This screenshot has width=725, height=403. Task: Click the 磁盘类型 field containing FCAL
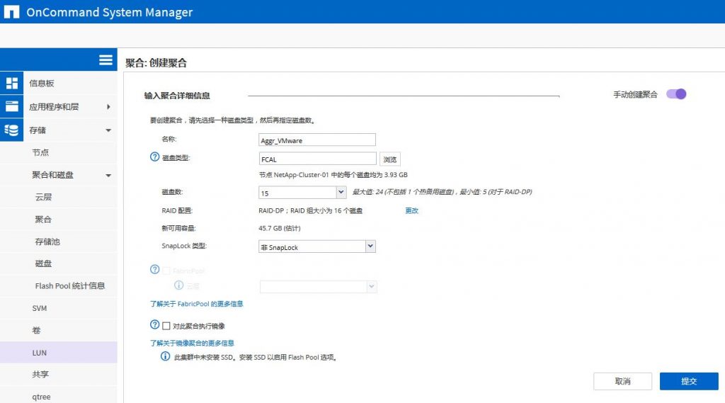318,159
